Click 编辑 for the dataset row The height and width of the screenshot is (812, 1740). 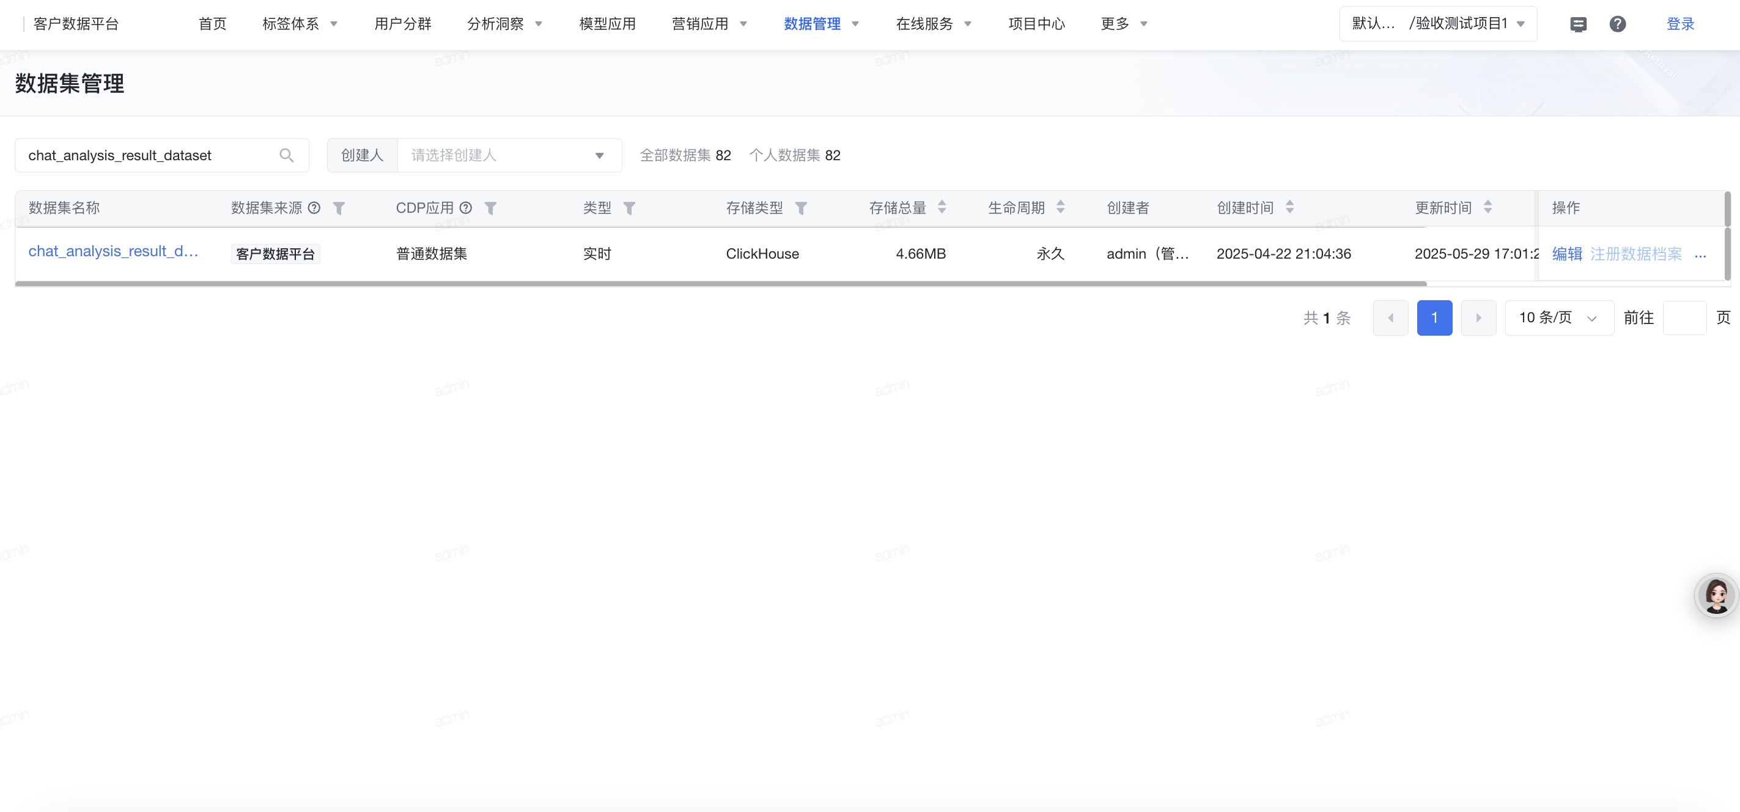pyautogui.click(x=1566, y=254)
